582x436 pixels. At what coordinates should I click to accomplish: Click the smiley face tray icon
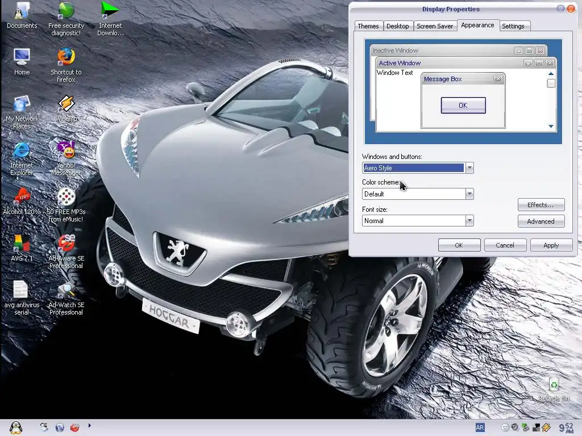point(505,427)
